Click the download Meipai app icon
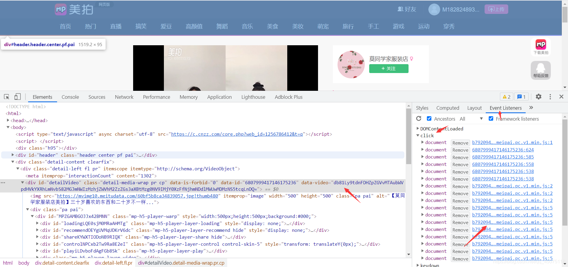568x267 pixels. click(x=540, y=47)
